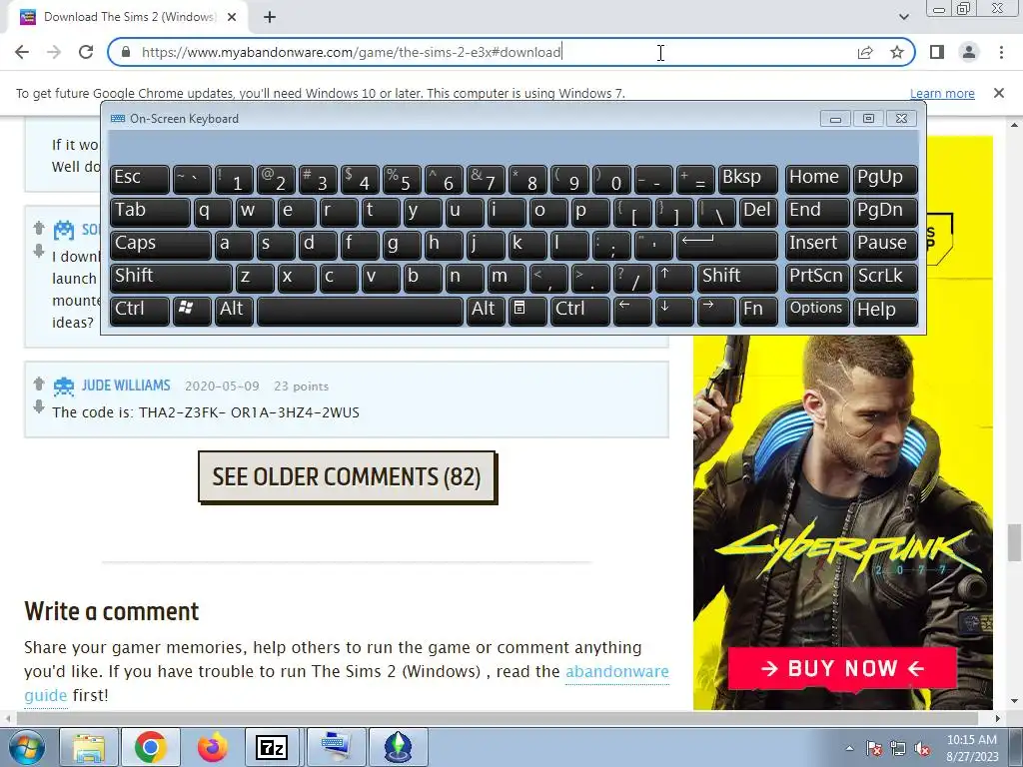Image resolution: width=1023 pixels, height=767 pixels.
Task: Click the right arrow key on keyboard
Action: (x=716, y=311)
